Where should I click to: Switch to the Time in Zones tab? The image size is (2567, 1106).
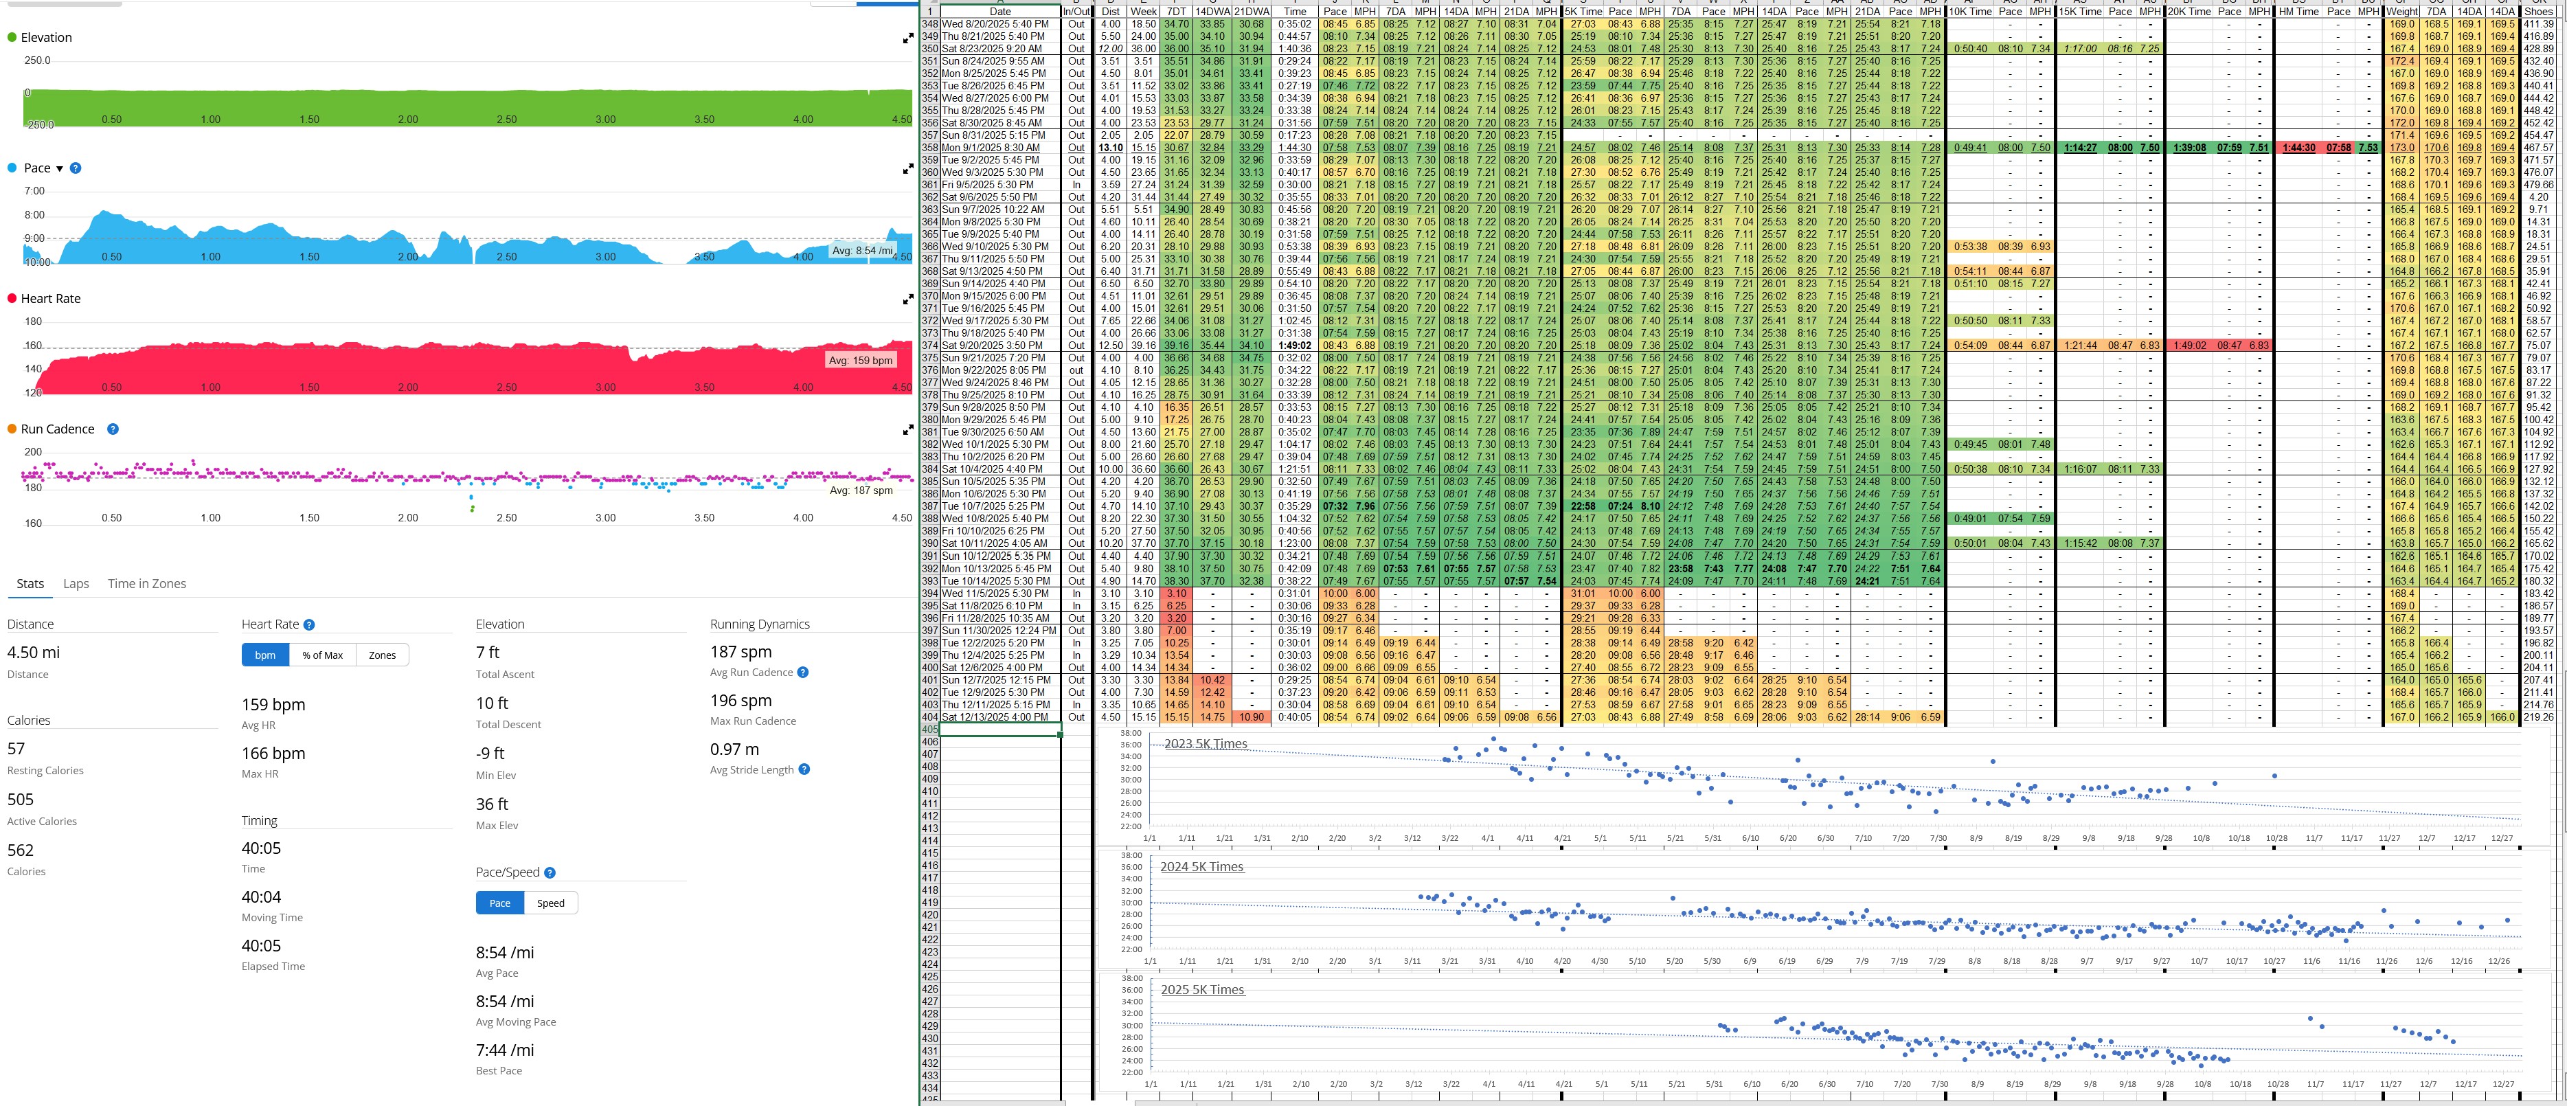coord(146,584)
